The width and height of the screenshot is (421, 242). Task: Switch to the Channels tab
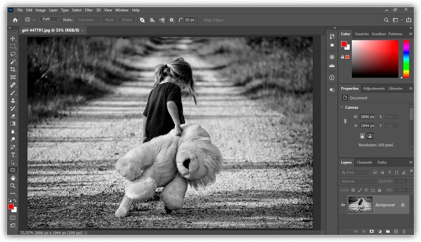click(364, 162)
